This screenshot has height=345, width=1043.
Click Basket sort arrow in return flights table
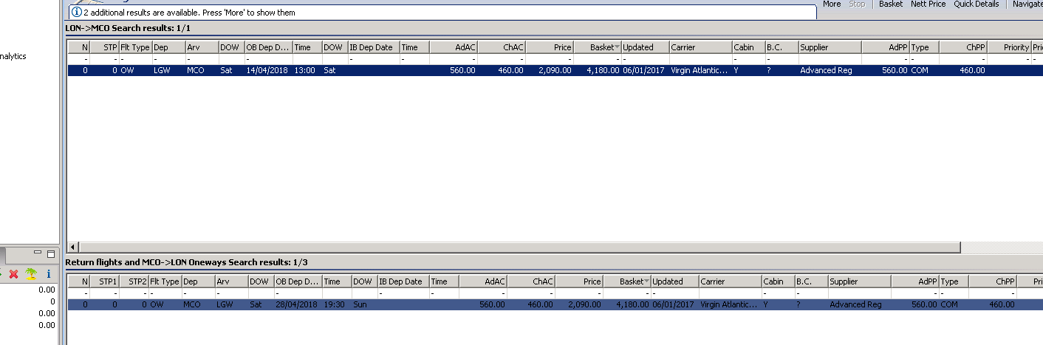(x=647, y=281)
